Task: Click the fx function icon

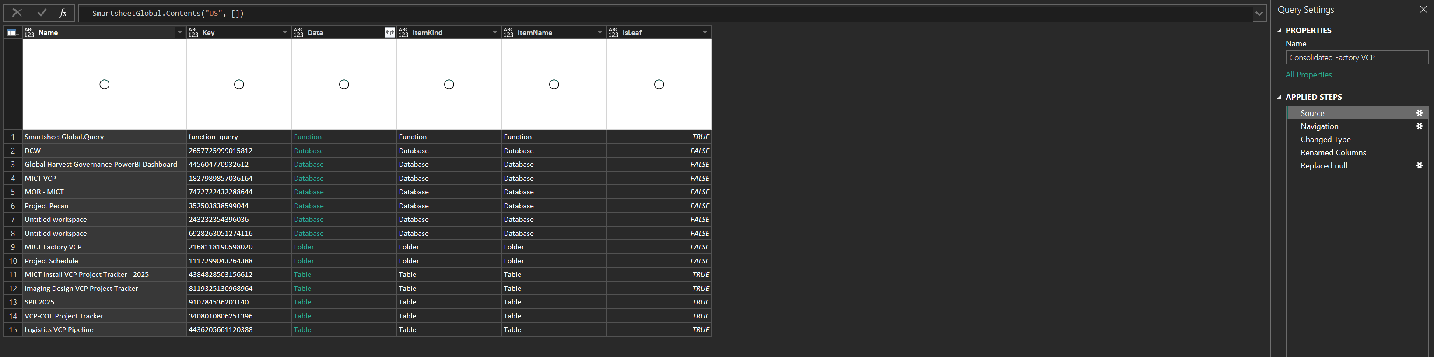Action: tap(63, 13)
